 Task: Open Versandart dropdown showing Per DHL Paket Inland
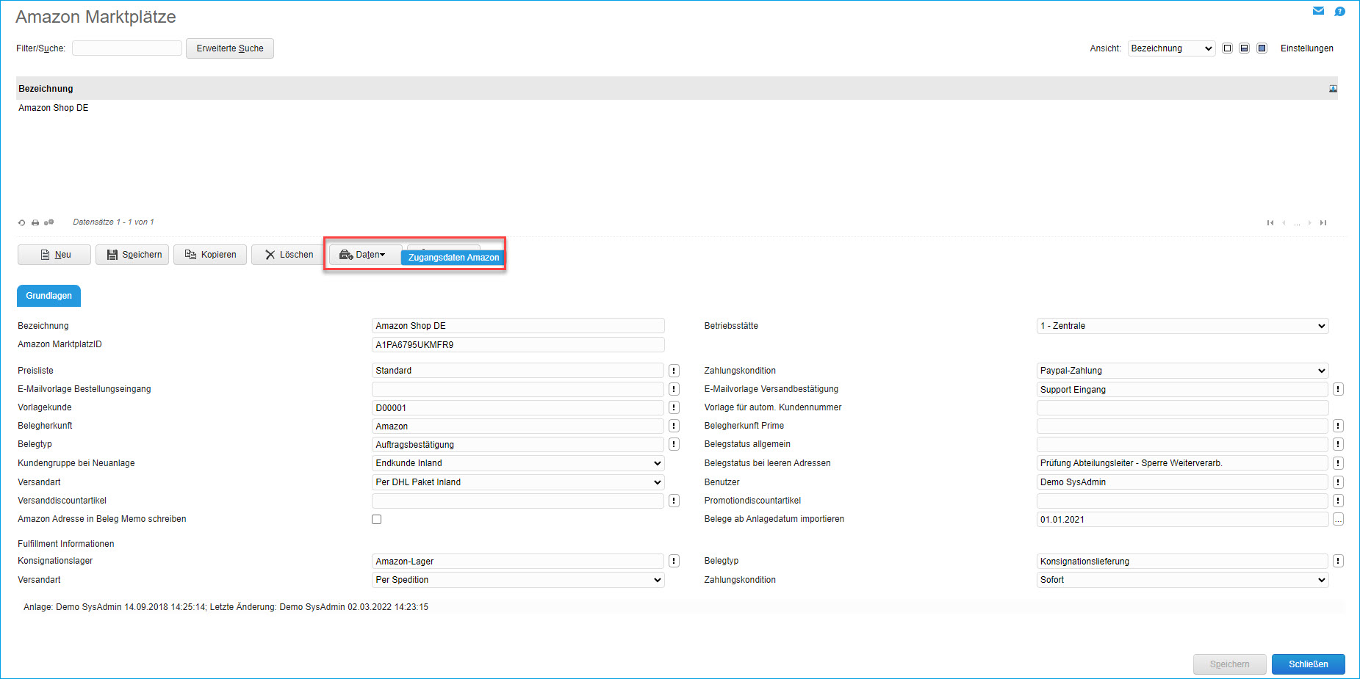[x=518, y=482]
